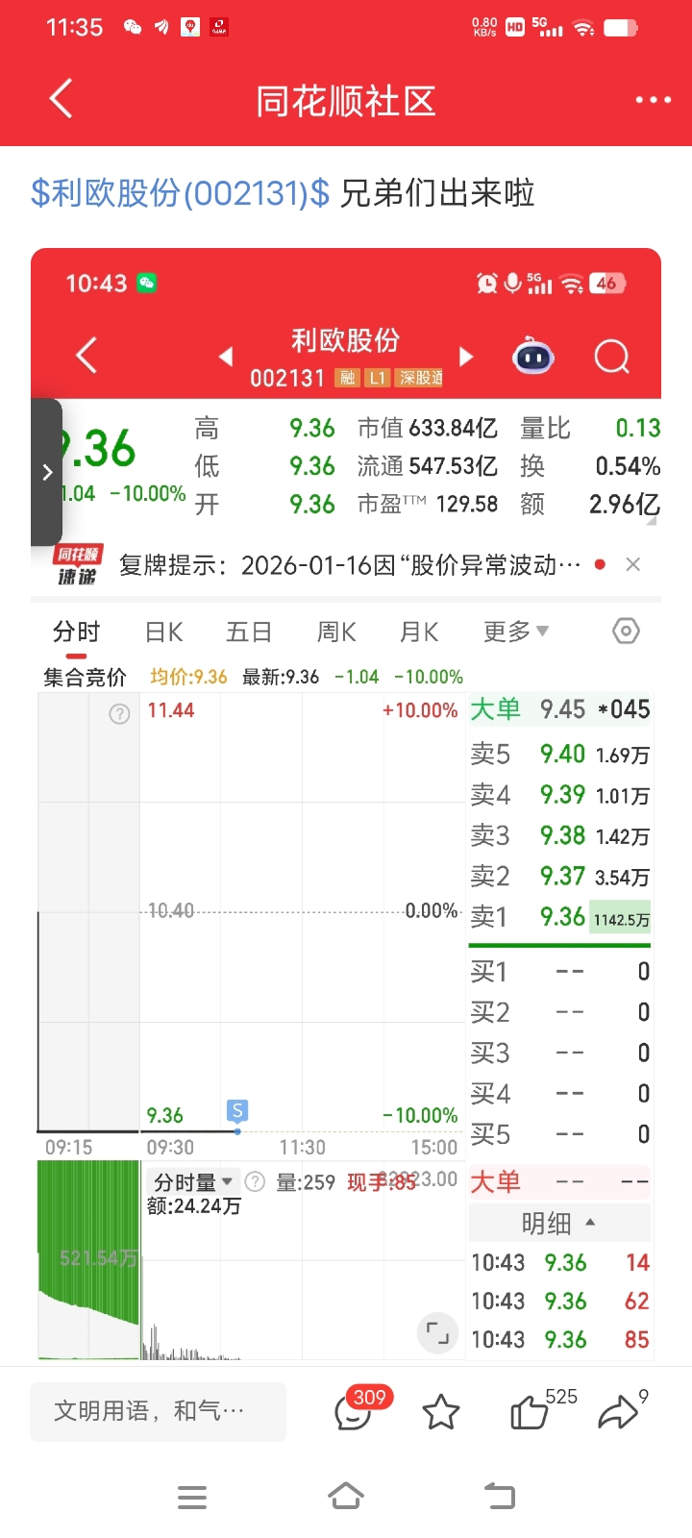Image resolution: width=692 pixels, height=1538 pixels.
Task: Tap the help question mark in 集合竞价 panel
Action: pos(119,713)
